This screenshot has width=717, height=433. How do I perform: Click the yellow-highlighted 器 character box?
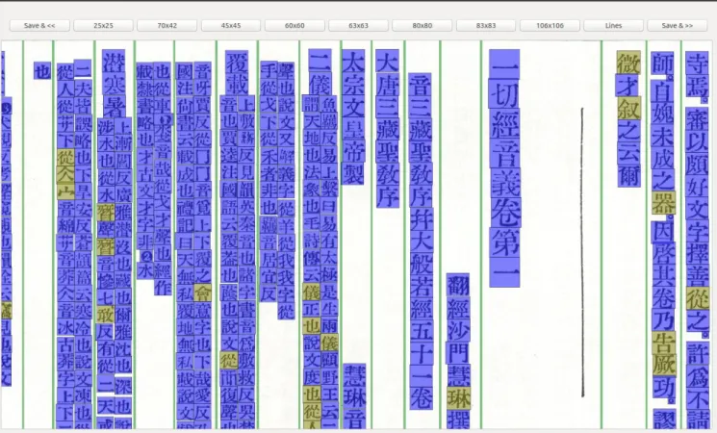[x=663, y=203]
